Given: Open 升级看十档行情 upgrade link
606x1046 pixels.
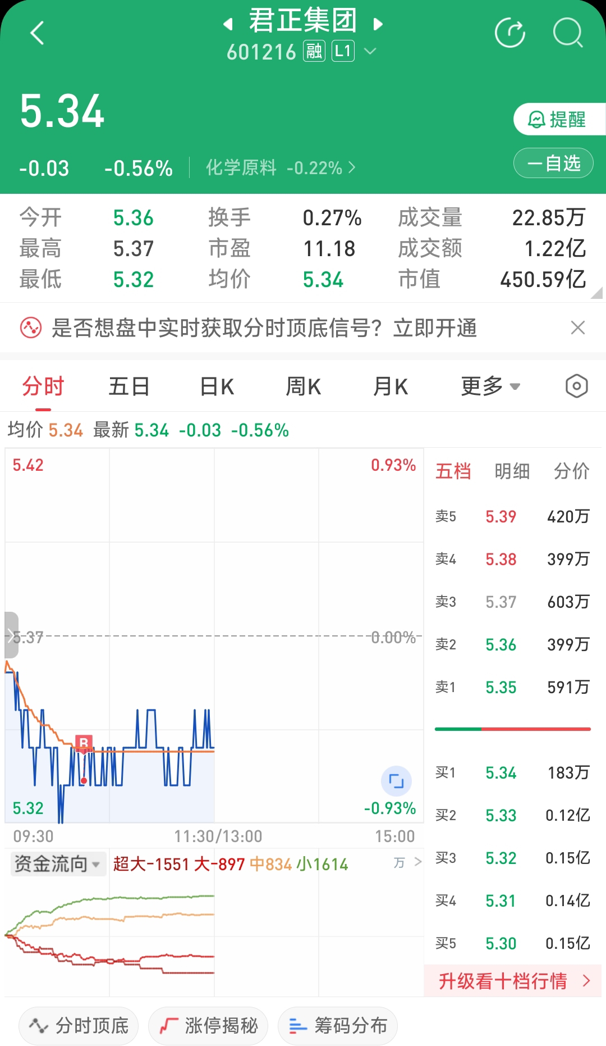Looking at the screenshot, I should (513, 981).
